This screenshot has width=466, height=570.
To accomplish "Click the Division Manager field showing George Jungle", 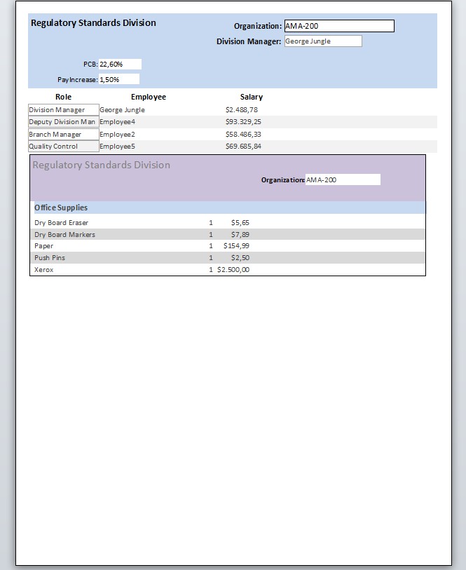I will pos(323,41).
